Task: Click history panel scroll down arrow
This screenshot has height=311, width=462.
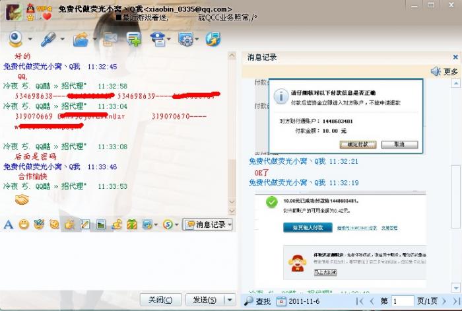Action: [456, 287]
